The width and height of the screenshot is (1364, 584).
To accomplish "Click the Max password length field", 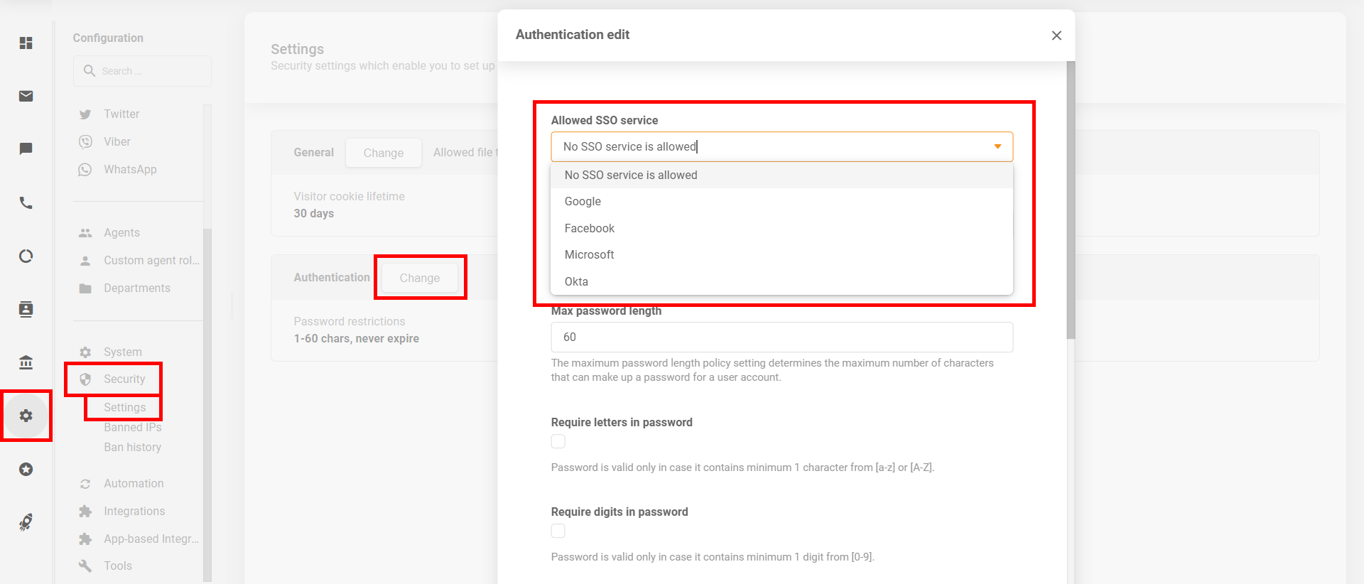I will click(x=781, y=337).
